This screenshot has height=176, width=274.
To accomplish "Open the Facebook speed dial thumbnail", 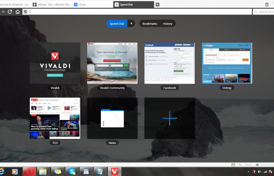I will pos(169,63).
